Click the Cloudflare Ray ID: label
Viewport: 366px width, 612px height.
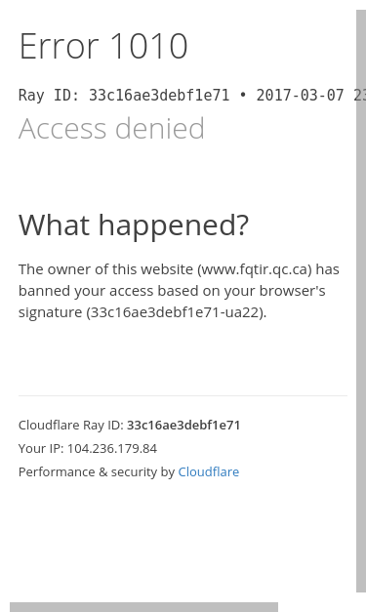[71, 425]
